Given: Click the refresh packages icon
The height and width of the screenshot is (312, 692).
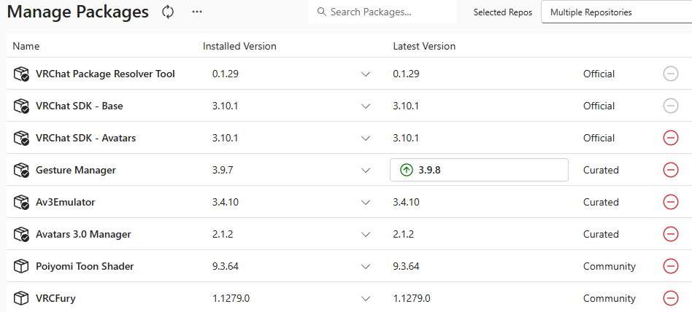Looking at the screenshot, I should (x=169, y=12).
